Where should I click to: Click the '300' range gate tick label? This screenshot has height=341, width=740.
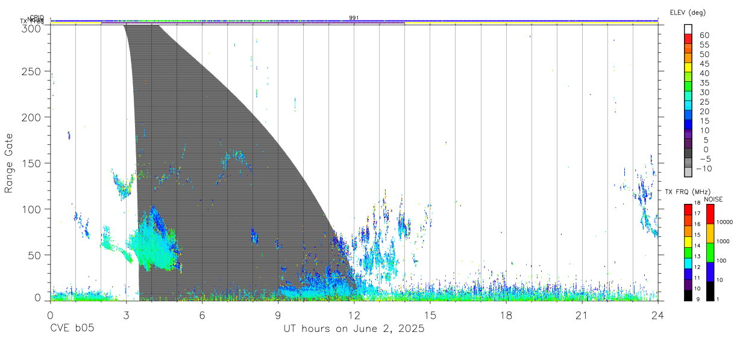pos(32,28)
